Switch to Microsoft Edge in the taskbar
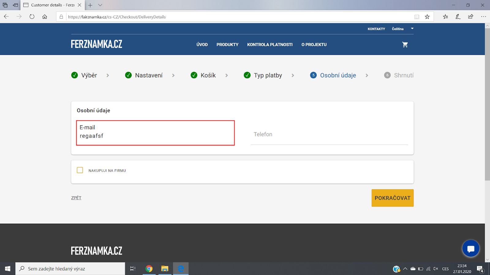 (x=181, y=269)
